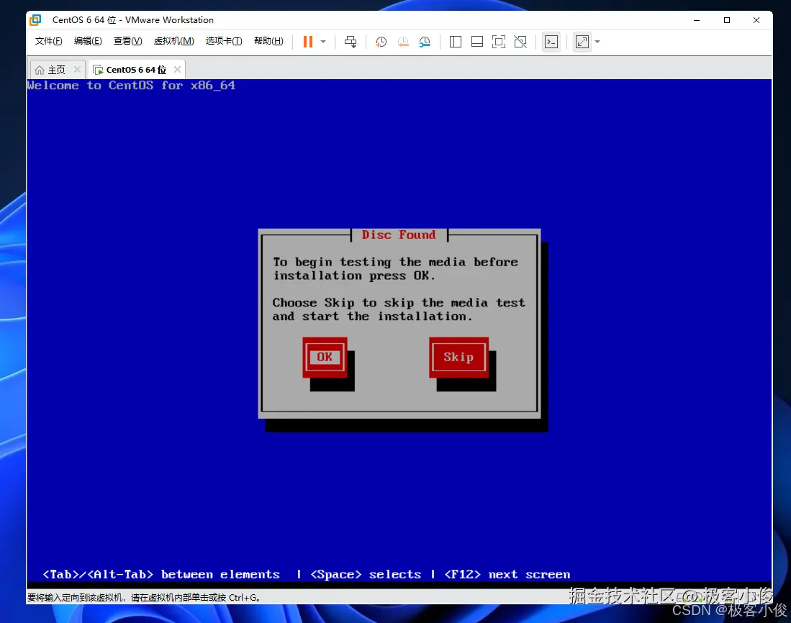Click Skip to skip media test
Image resolution: width=791 pixels, height=623 pixels.
point(458,357)
